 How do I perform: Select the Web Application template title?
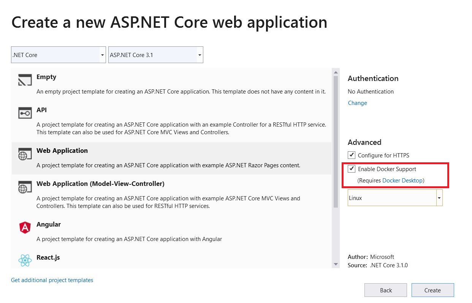62,151
